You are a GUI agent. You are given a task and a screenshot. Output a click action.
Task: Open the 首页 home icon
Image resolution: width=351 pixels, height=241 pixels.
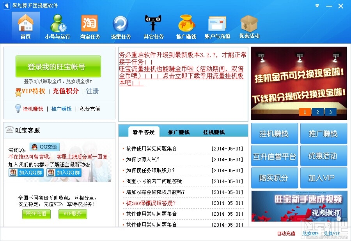click(25, 26)
